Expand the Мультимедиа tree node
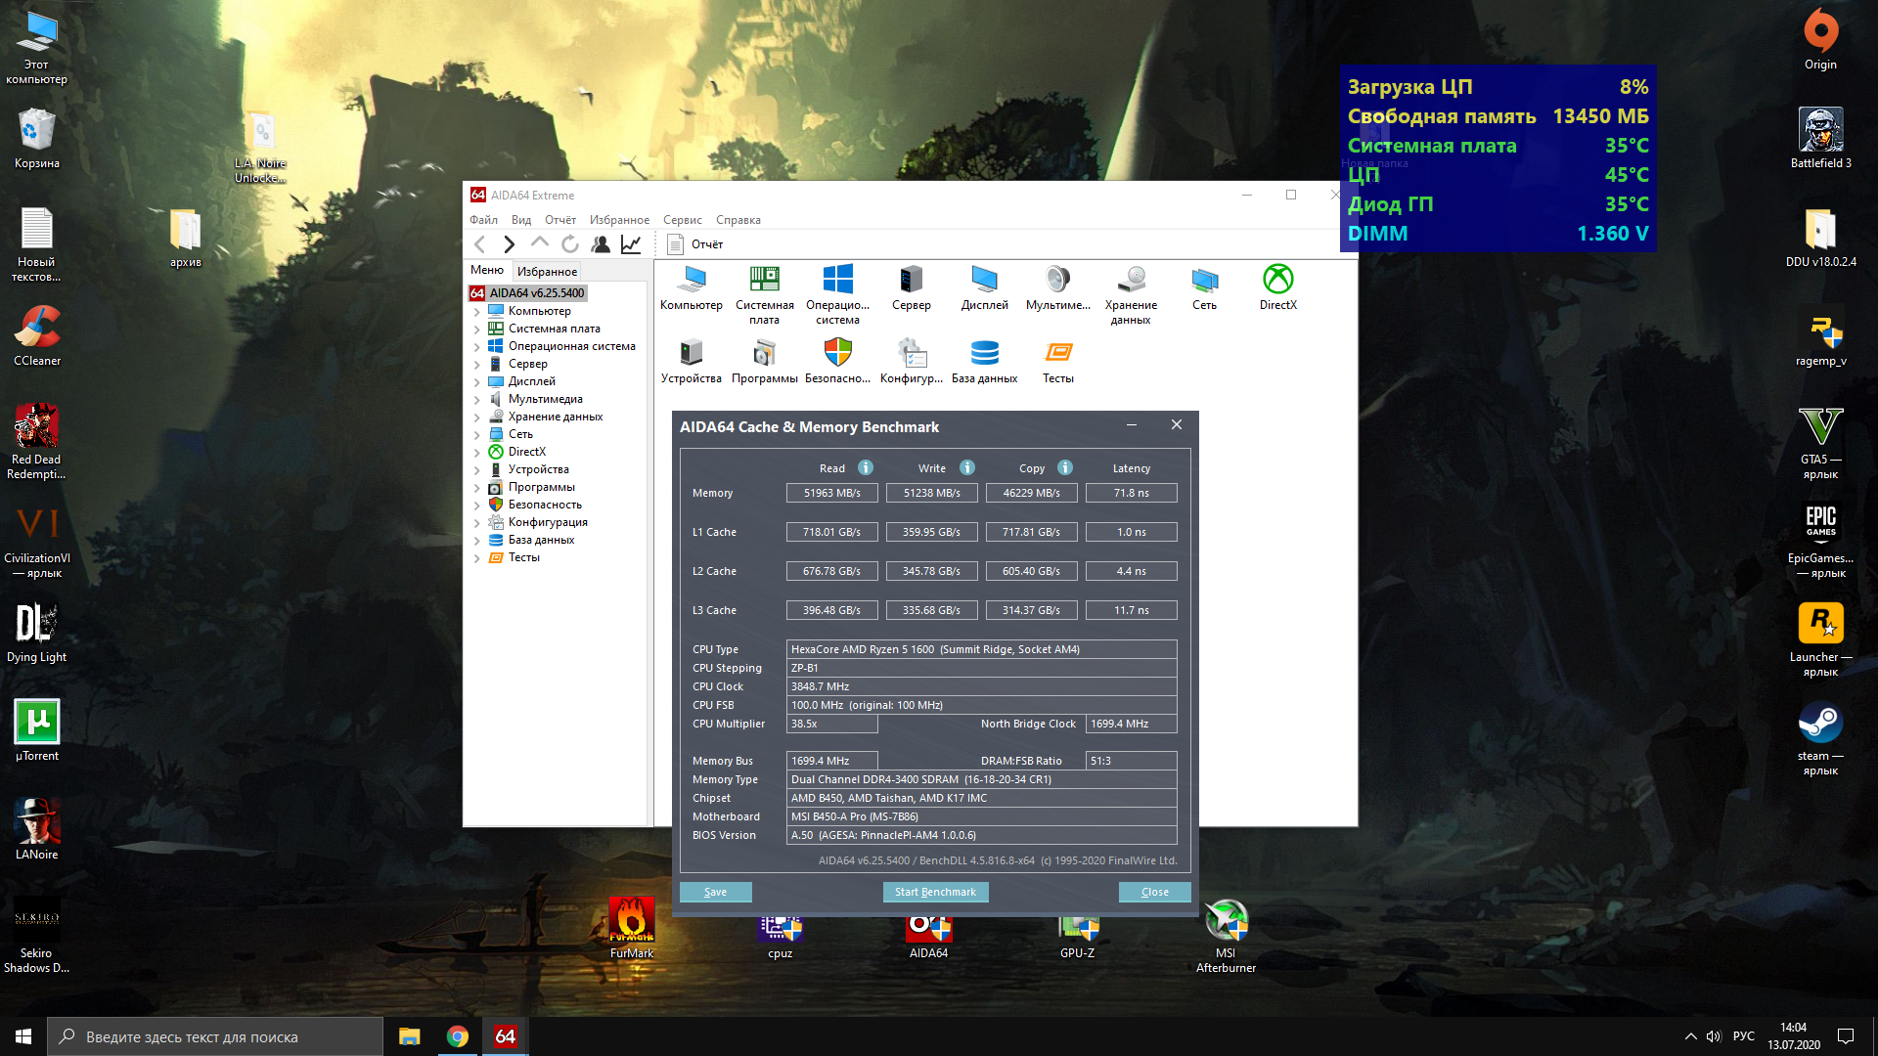The width and height of the screenshot is (1878, 1056). pyautogui.click(x=477, y=400)
